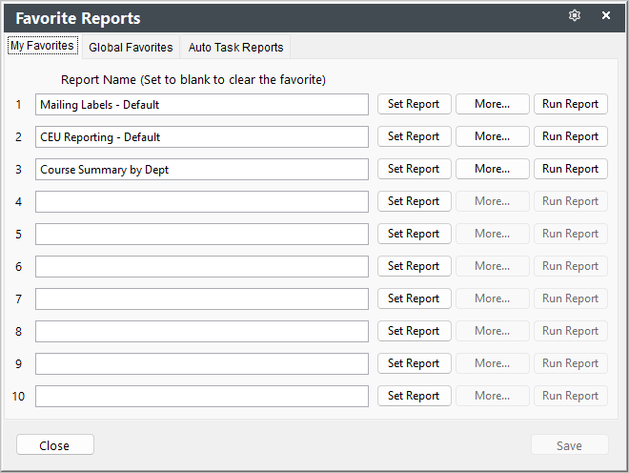Click the empty report name field in row 5
629x473 pixels.
[202, 234]
